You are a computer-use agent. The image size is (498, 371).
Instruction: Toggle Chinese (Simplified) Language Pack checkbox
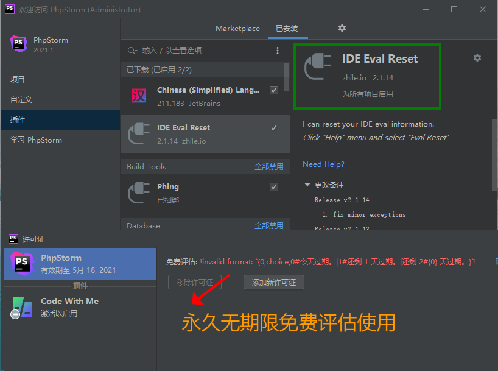[x=274, y=90]
